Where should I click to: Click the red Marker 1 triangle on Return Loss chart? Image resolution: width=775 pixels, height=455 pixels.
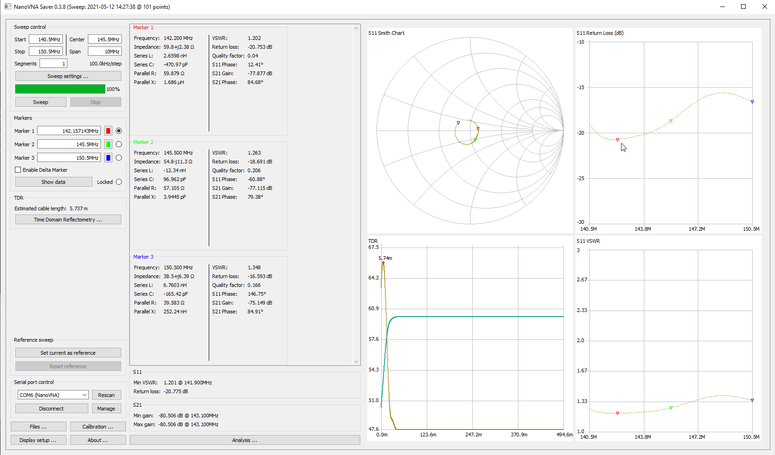(617, 139)
